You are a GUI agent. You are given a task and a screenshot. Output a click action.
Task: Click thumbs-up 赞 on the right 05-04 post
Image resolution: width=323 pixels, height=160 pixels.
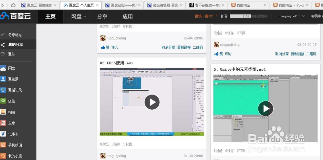click(x=219, y=54)
